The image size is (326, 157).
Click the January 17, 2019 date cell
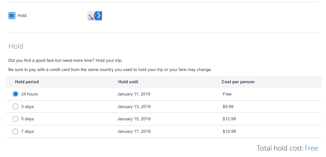pyautogui.click(x=134, y=132)
